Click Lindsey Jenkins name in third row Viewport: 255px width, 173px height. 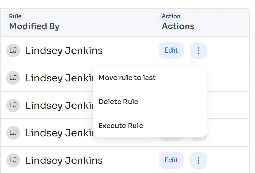coord(60,105)
